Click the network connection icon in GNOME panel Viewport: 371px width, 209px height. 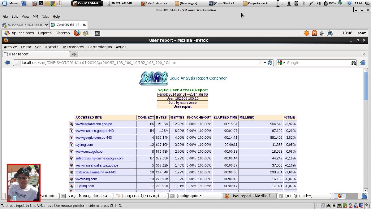330,33
